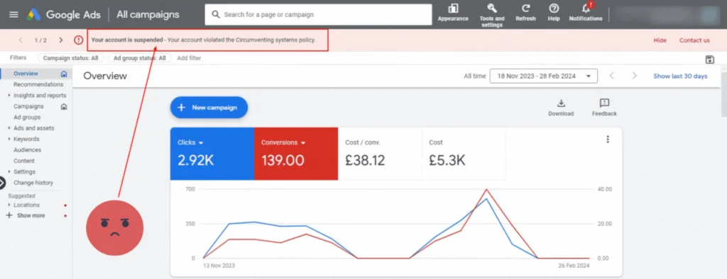
Task: Click the search for page field
Action: pos(318,14)
